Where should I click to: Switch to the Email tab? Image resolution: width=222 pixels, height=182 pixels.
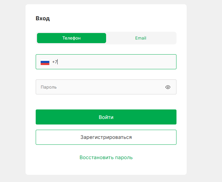pyautogui.click(x=141, y=38)
